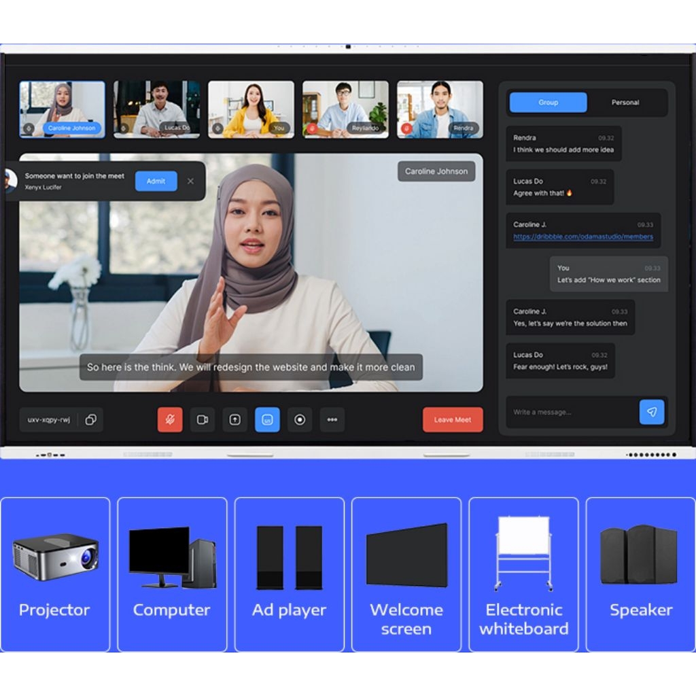Toggle the camera video button
Screen dimensions: 696x696
click(x=202, y=419)
